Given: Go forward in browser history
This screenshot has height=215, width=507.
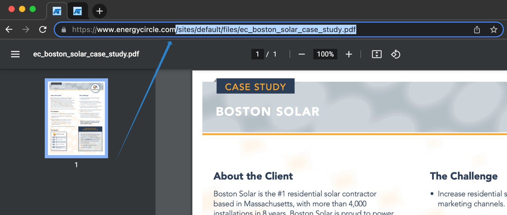Looking at the screenshot, I should point(26,29).
